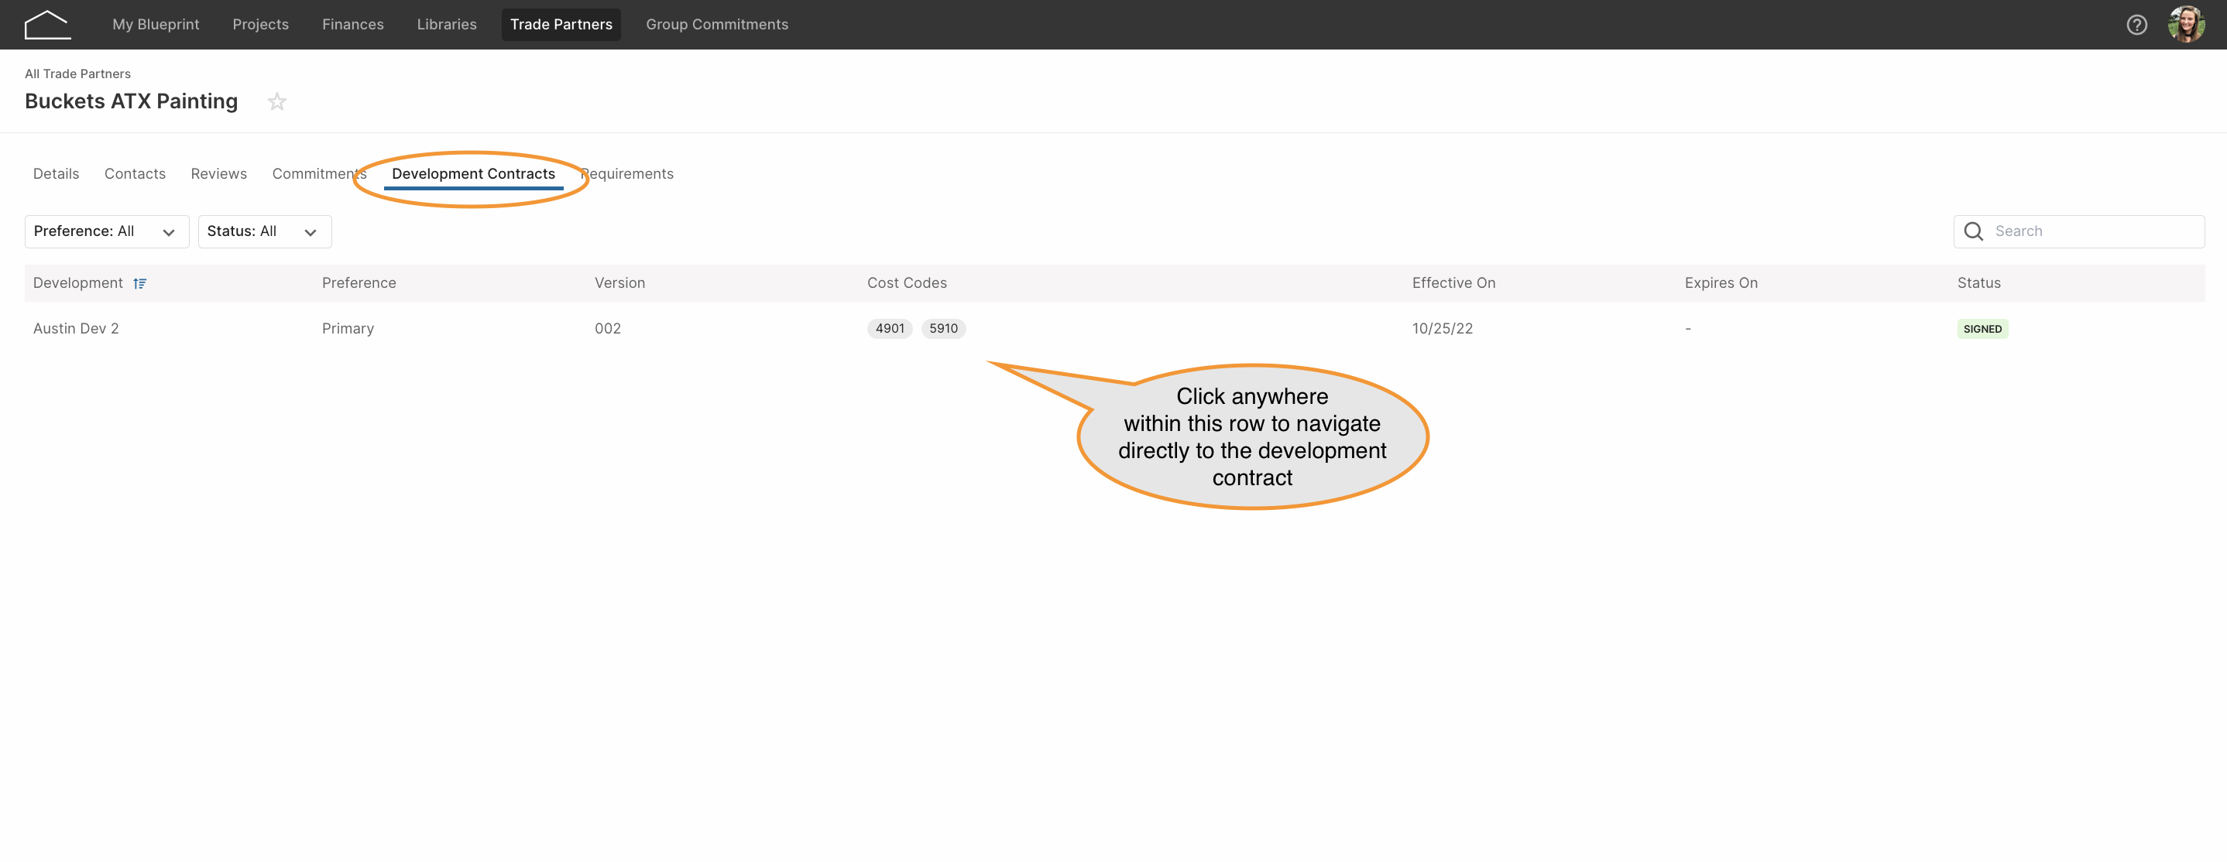Click the Buckets ATX Painting title
The width and height of the screenshot is (2227, 862).
[132, 101]
